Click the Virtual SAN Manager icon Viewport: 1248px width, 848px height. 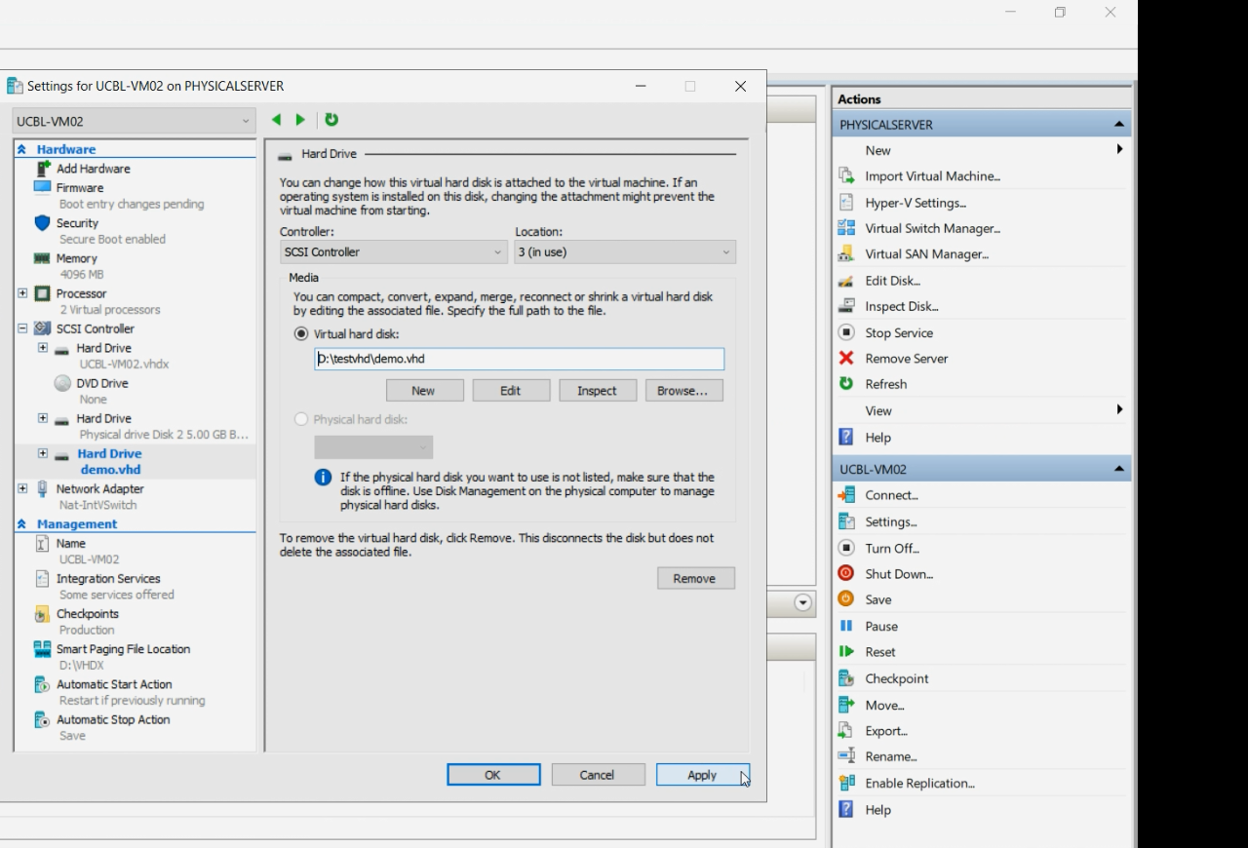(846, 254)
